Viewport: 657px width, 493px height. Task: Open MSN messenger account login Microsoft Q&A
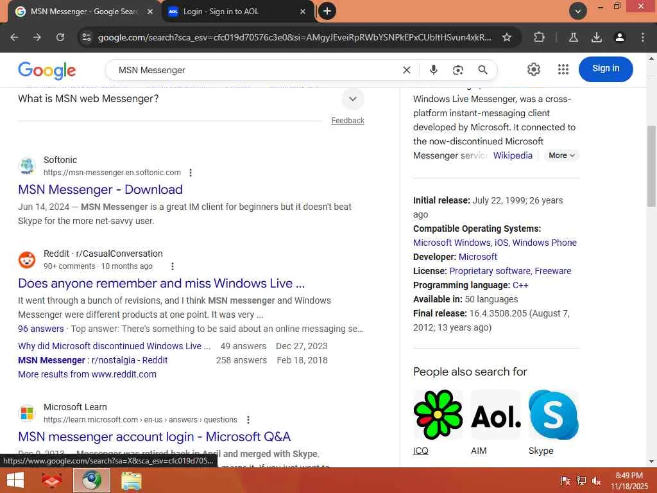click(154, 437)
